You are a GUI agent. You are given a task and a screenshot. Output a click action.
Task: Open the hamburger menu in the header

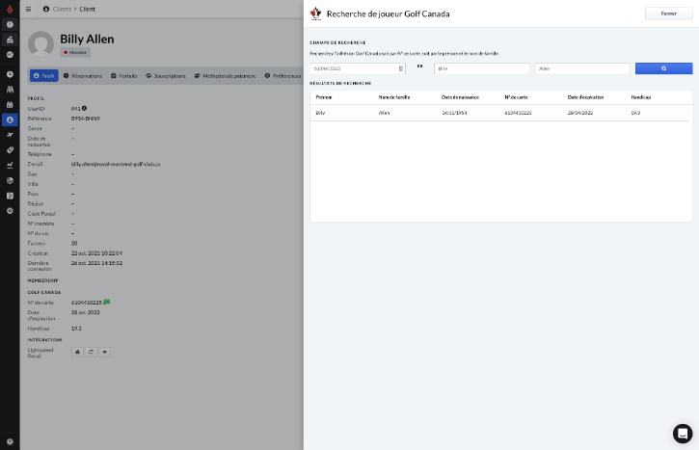(29, 9)
